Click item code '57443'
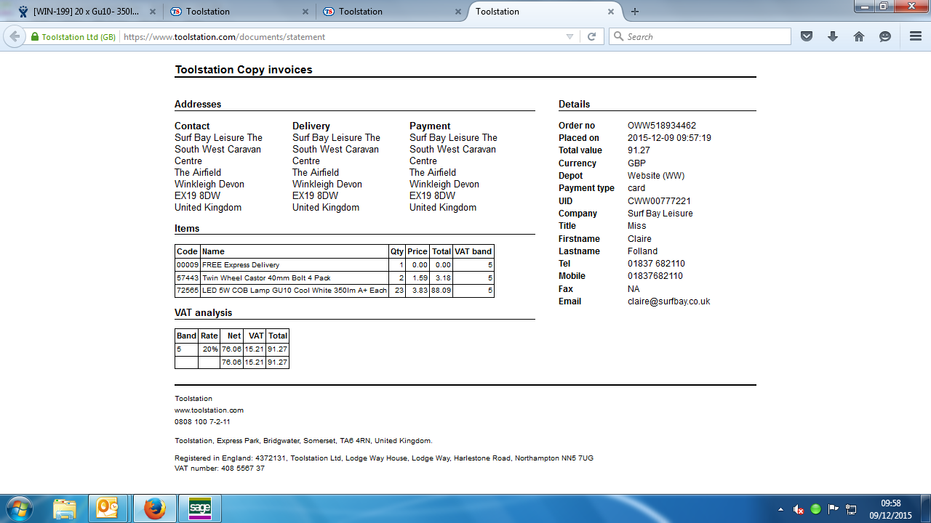The width and height of the screenshot is (931, 523). click(x=188, y=278)
